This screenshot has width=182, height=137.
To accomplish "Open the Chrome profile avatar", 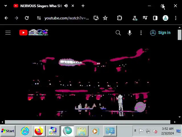I will tap(166, 18).
